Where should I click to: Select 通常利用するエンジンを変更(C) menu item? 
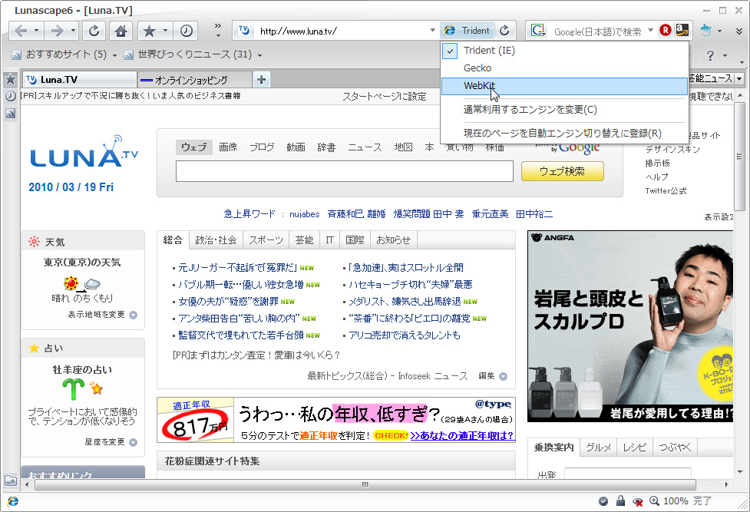click(x=565, y=110)
